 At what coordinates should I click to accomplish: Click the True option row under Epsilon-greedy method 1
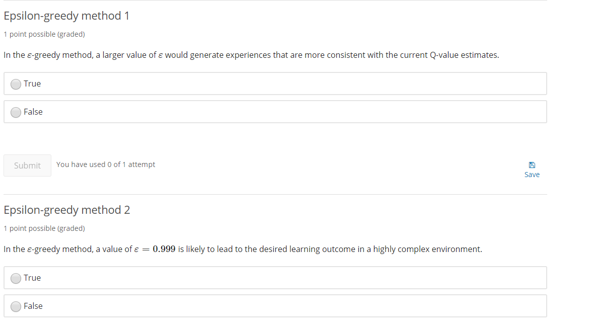coord(151,84)
